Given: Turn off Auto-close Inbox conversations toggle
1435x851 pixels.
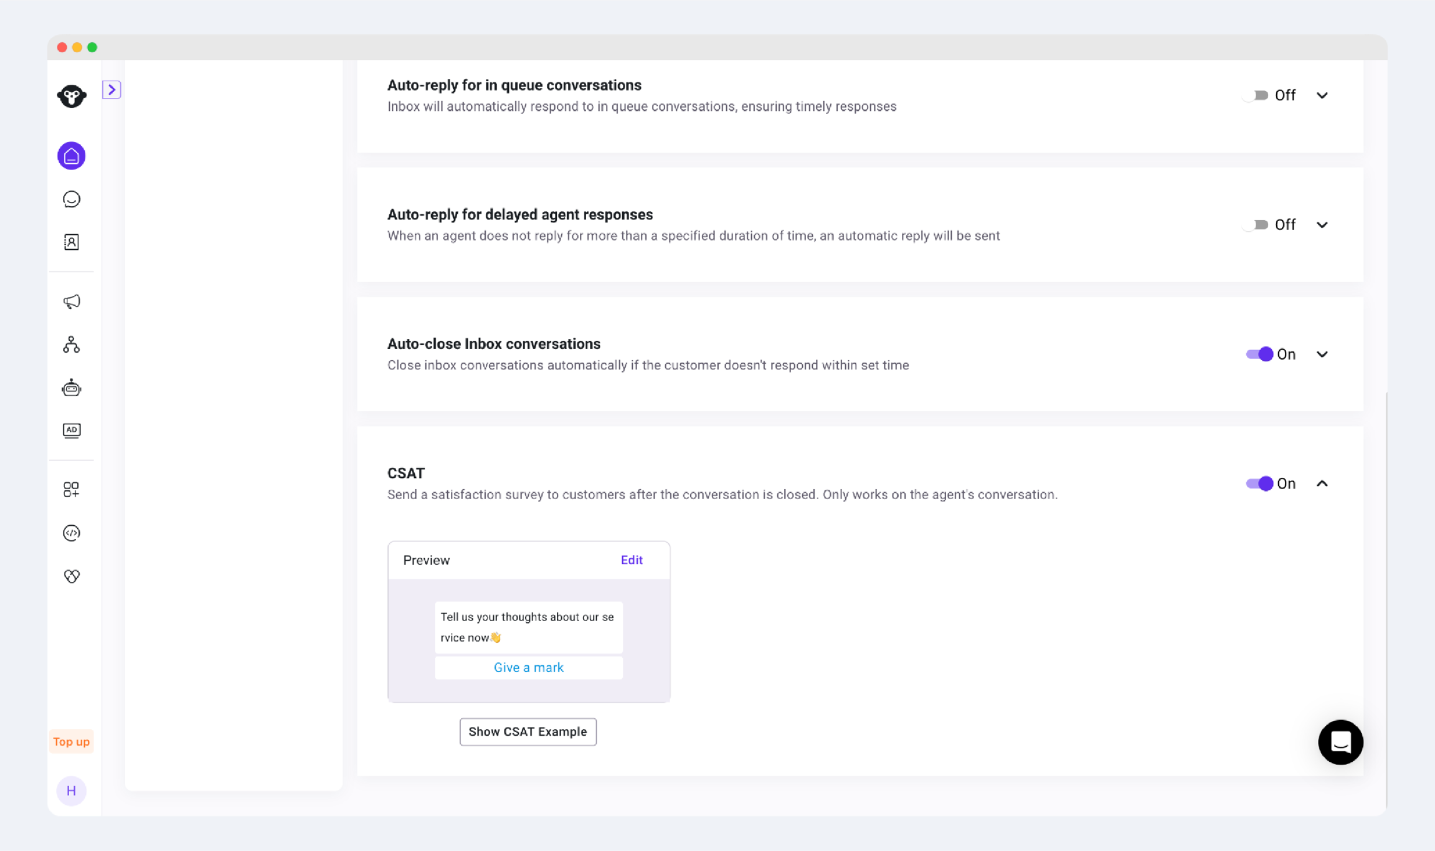Looking at the screenshot, I should point(1259,354).
